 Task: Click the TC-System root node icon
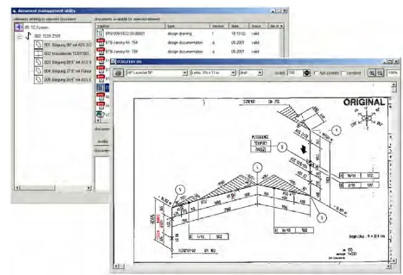[x=19, y=27]
